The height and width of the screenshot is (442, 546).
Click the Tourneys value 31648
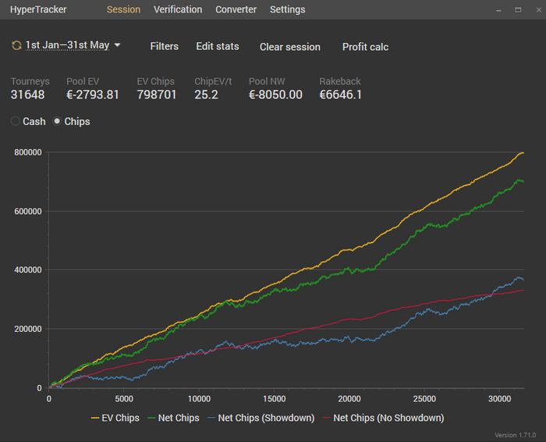click(x=28, y=94)
